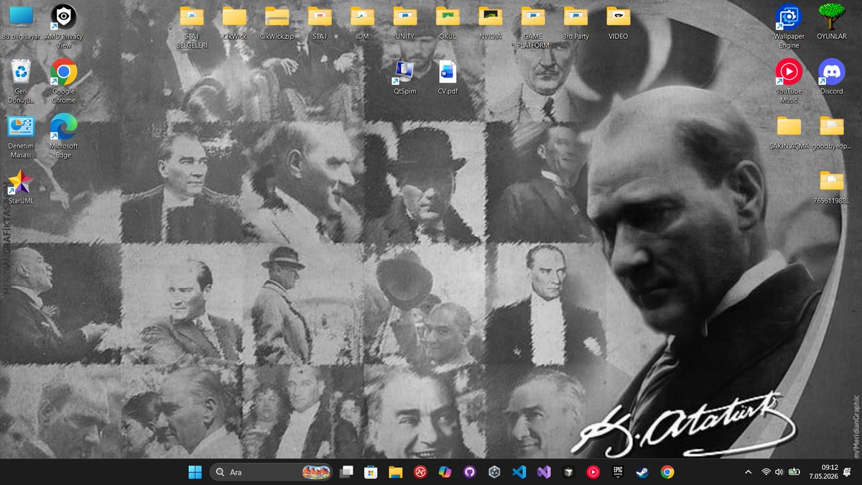Open the notification bell in tray

(x=848, y=472)
